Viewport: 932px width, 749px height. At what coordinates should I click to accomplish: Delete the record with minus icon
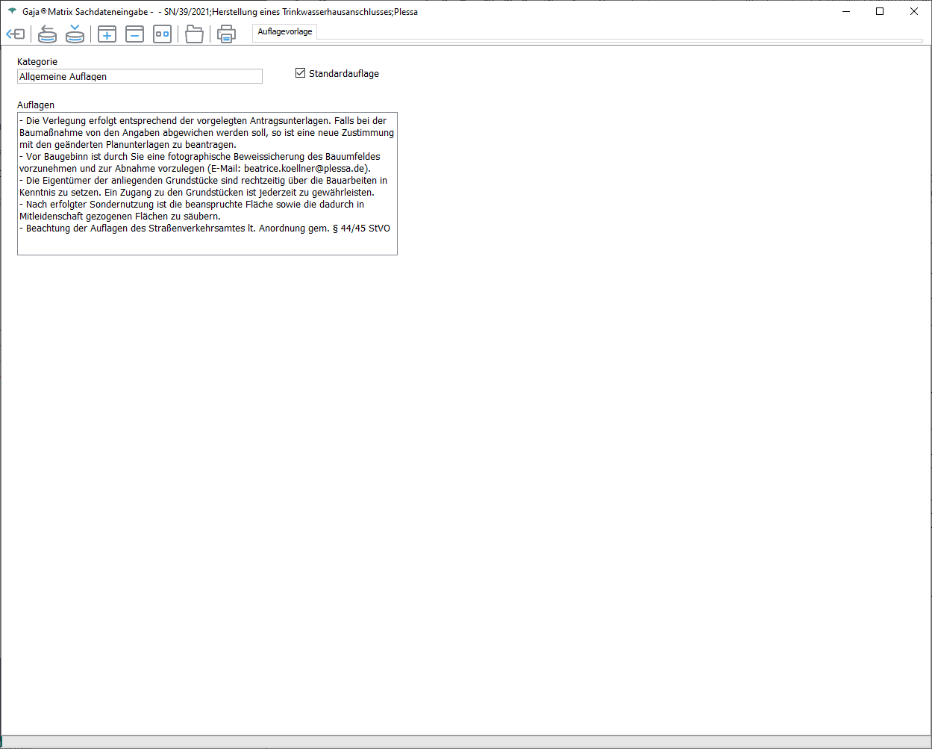135,34
